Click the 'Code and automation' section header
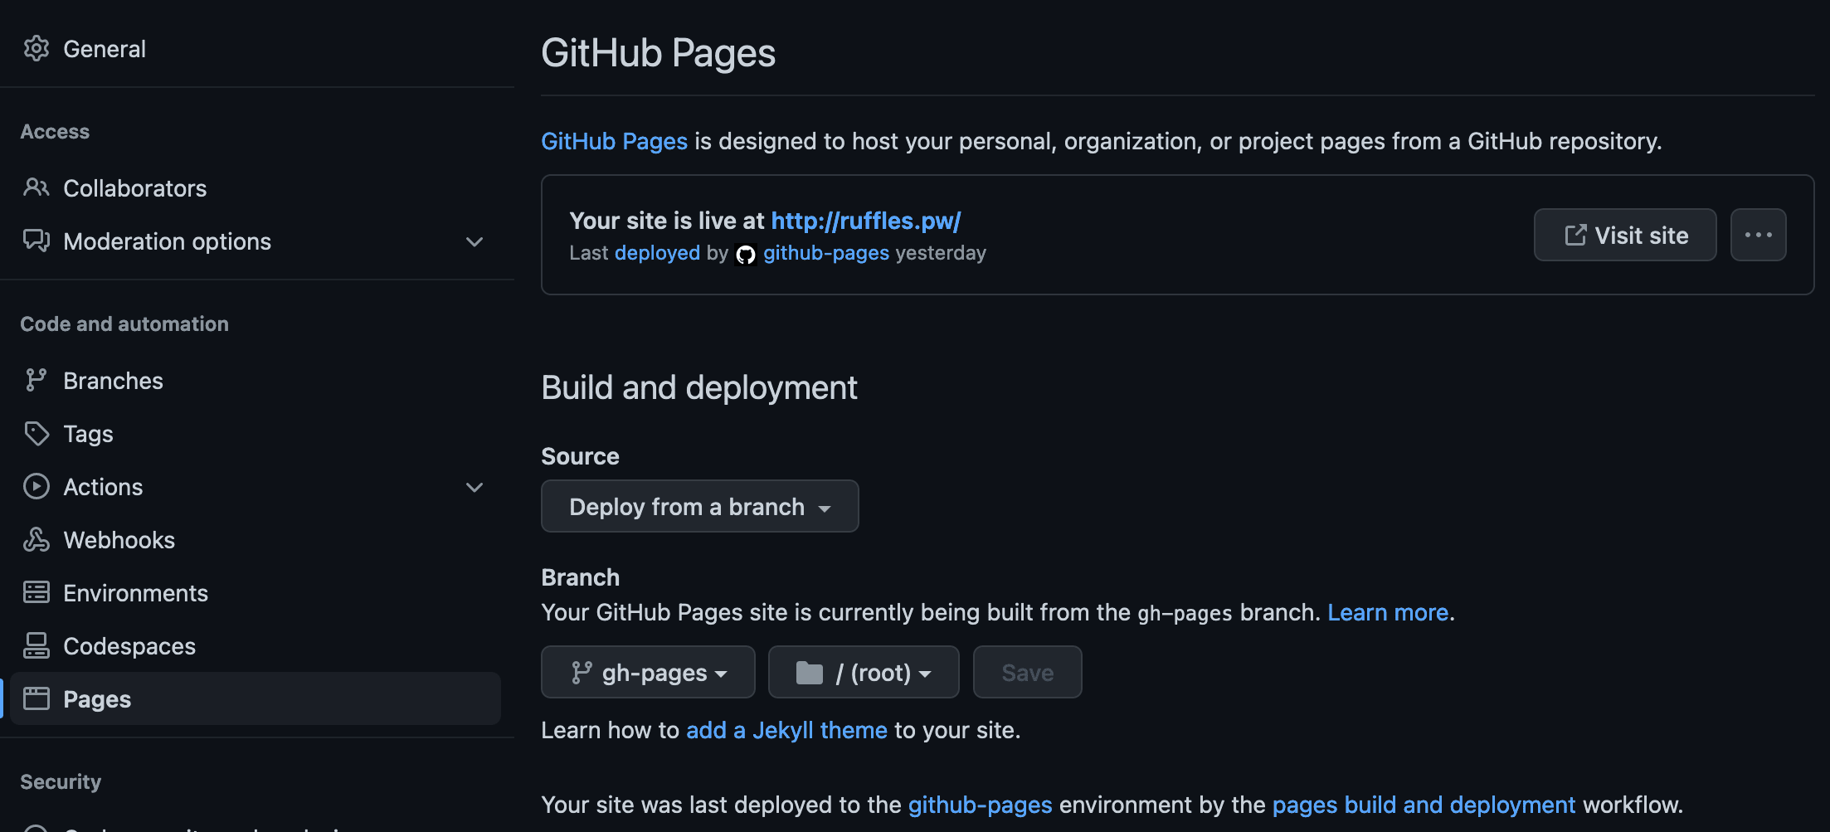This screenshot has width=1830, height=832. (124, 324)
